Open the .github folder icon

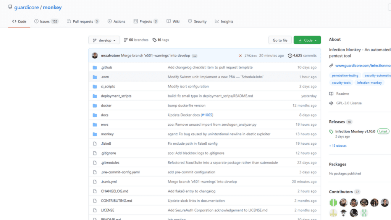pos(95,67)
